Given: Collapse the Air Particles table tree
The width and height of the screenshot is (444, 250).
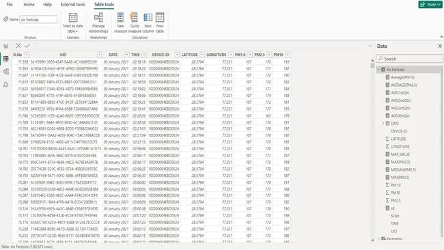Looking at the screenshot, I should 378,70.
